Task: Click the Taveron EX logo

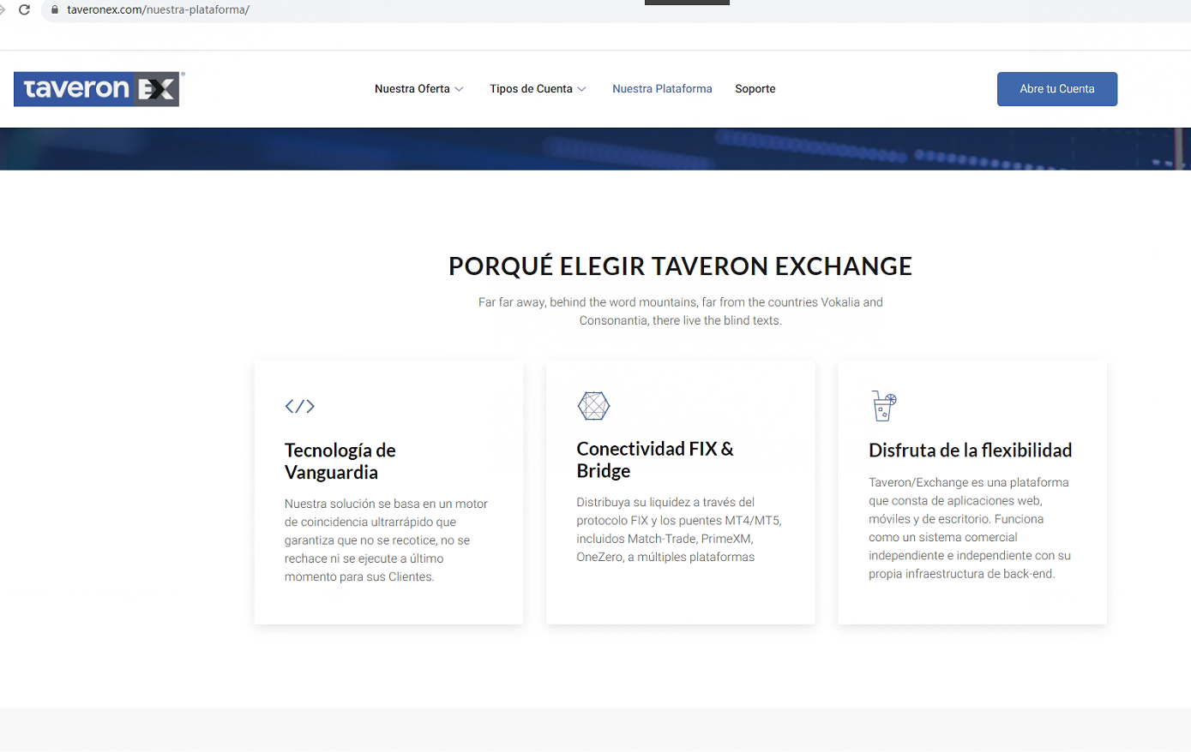Action: click(x=97, y=89)
